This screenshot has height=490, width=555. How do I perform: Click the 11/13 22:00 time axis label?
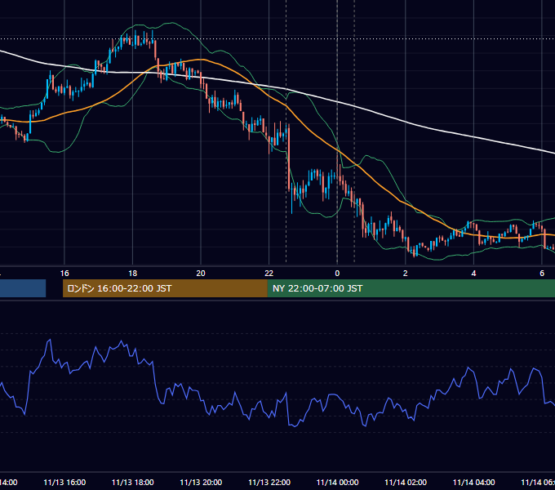point(269,482)
